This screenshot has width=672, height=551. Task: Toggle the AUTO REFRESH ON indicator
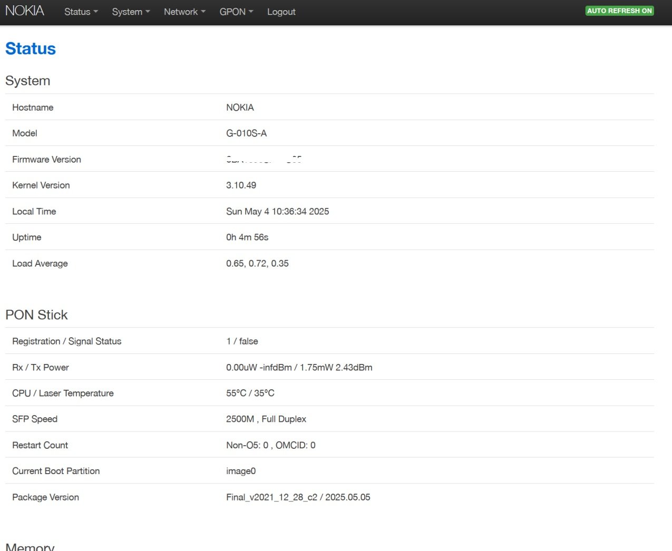(x=619, y=11)
